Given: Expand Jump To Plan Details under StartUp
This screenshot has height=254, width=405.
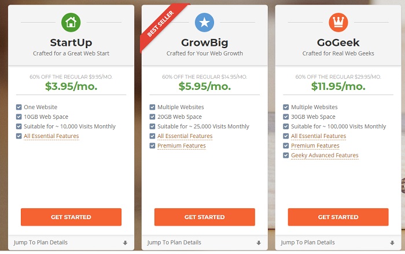Looking at the screenshot, I should point(71,242).
